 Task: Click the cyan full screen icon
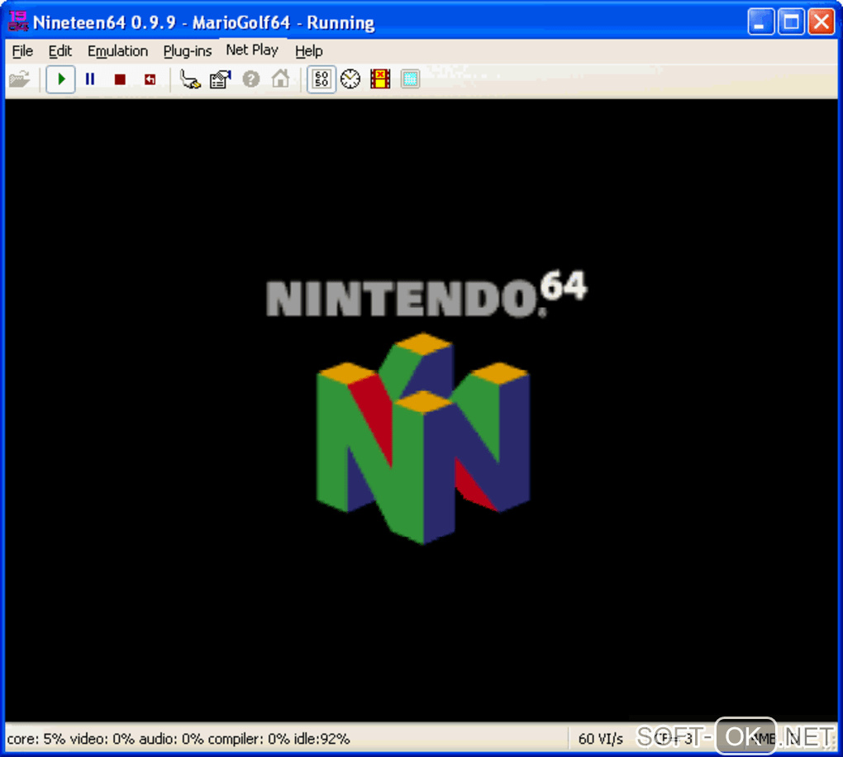click(410, 79)
